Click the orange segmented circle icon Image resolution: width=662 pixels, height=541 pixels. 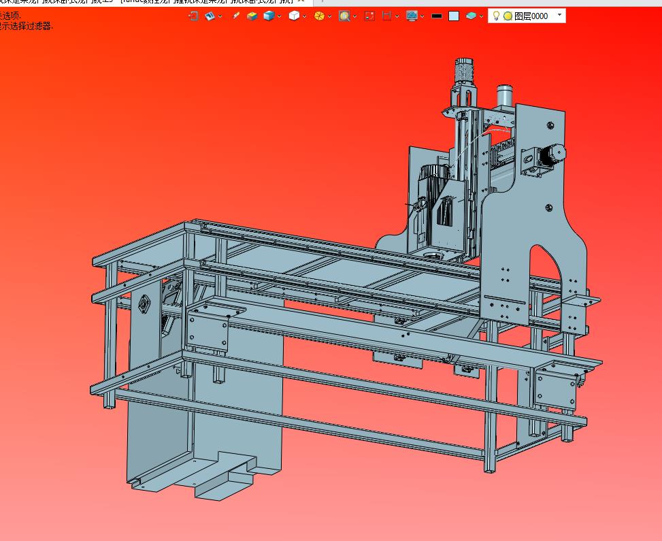point(320,16)
